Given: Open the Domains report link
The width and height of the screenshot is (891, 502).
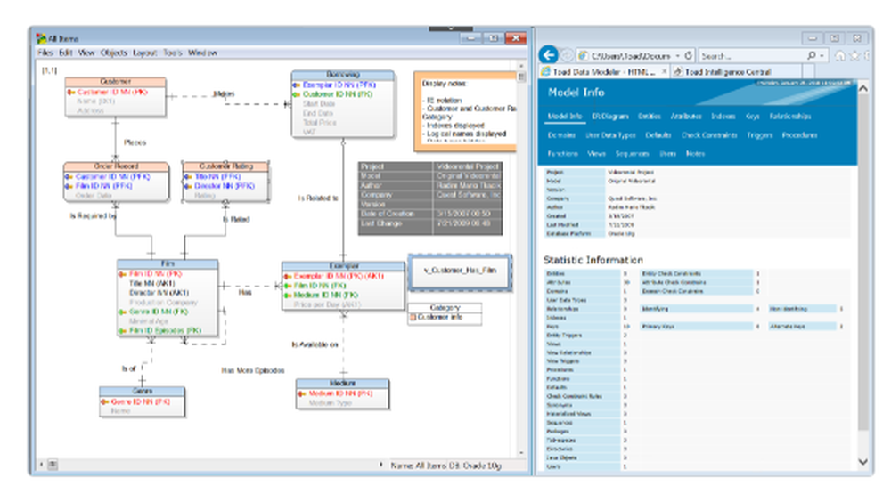Looking at the screenshot, I should (561, 135).
